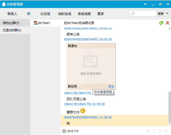Open the 更多 tab in top navigation
The image size is (171, 135).
[101, 14]
